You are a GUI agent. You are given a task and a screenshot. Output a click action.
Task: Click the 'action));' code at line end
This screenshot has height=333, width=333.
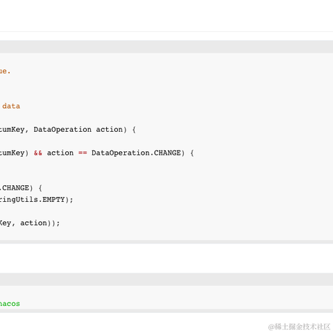[40, 223]
